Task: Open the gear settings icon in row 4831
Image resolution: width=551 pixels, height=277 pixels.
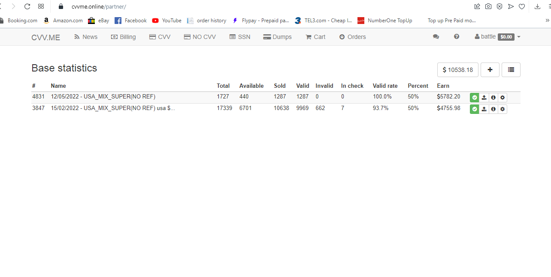Action: coord(503,98)
